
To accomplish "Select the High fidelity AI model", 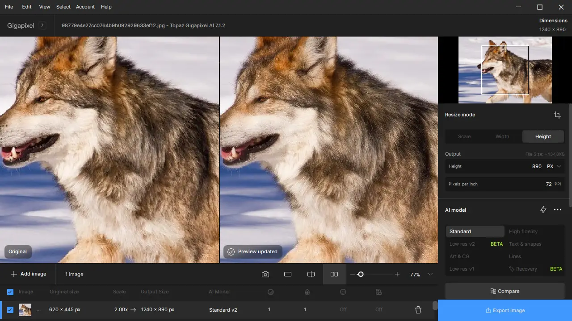I will 523,231.
